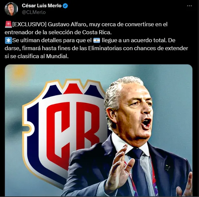Click the lapel pin on the suit jacket
The width and height of the screenshot is (199, 197).
coord(167,167)
